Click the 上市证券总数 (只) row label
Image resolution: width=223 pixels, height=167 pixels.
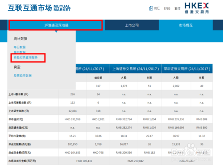pos(19,111)
